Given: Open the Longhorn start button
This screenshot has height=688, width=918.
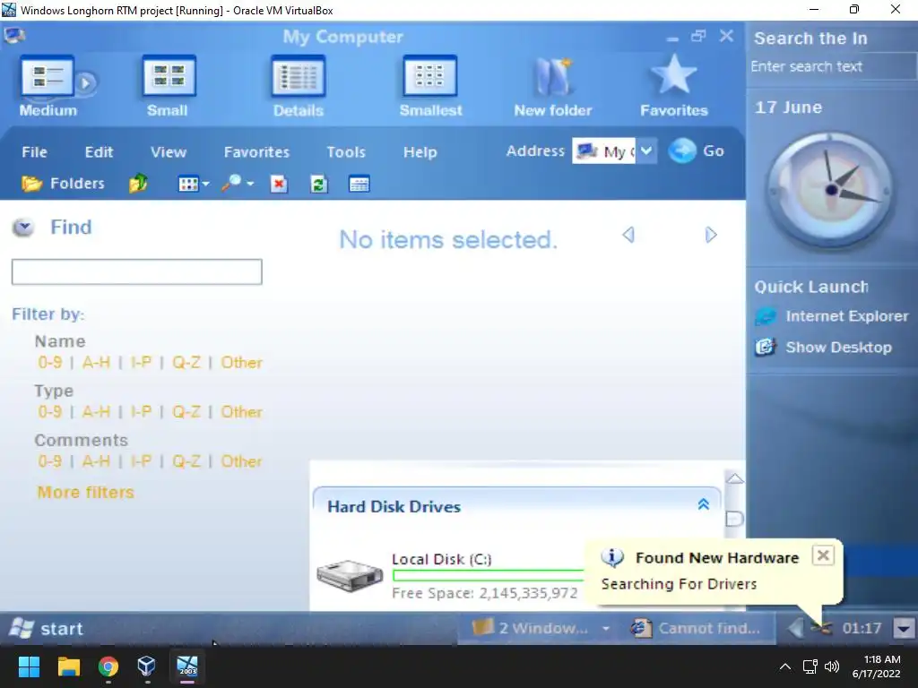Looking at the screenshot, I should pos(47,629).
